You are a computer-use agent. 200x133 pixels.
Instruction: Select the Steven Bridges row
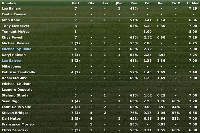(100, 113)
